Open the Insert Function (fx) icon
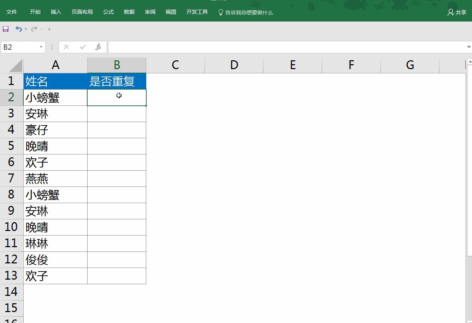 tap(98, 47)
